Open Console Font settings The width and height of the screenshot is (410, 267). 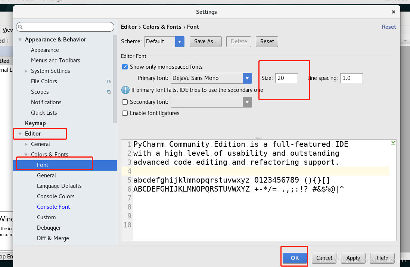click(53, 207)
